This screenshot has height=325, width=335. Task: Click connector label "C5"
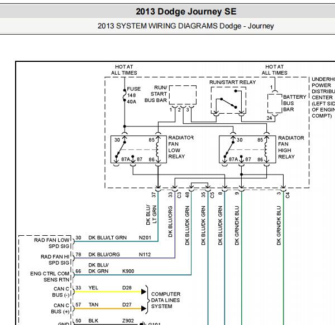point(212,195)
